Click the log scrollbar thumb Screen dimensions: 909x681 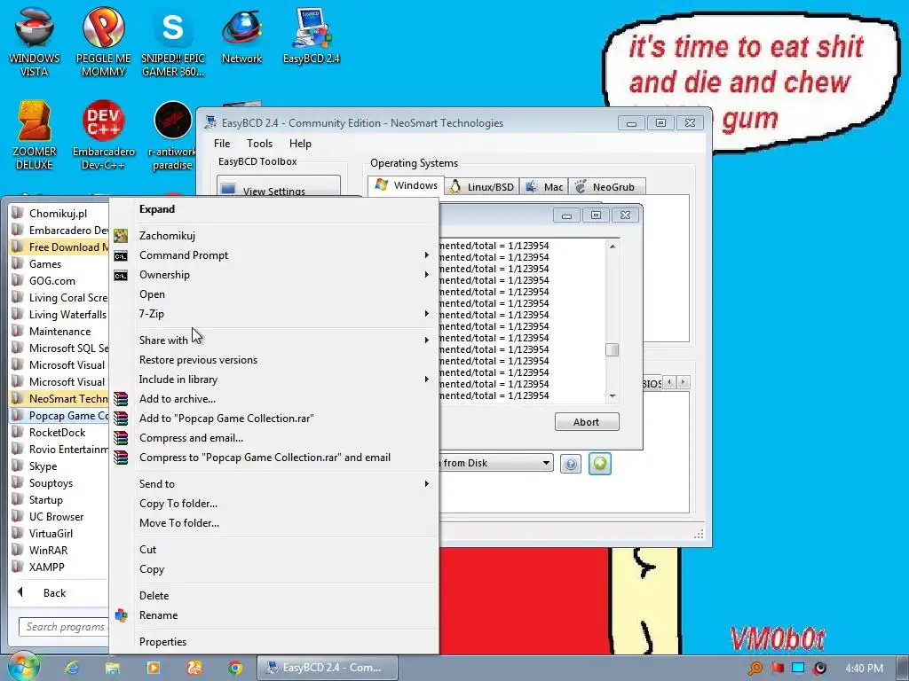613,350
